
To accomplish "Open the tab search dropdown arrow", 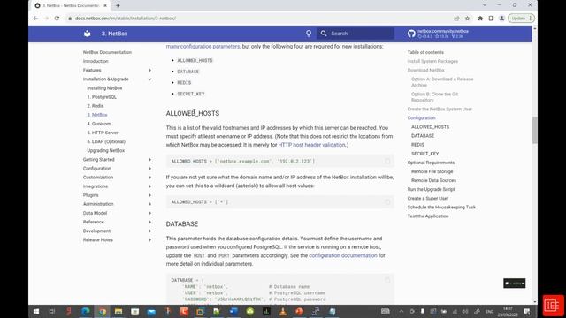I will [485, 5].
